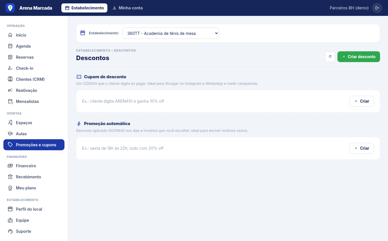Image resolution: width=388 pixels, height=241 pixels.
Task: Open Reservas from the sidebar
Action: click(34, 57)
